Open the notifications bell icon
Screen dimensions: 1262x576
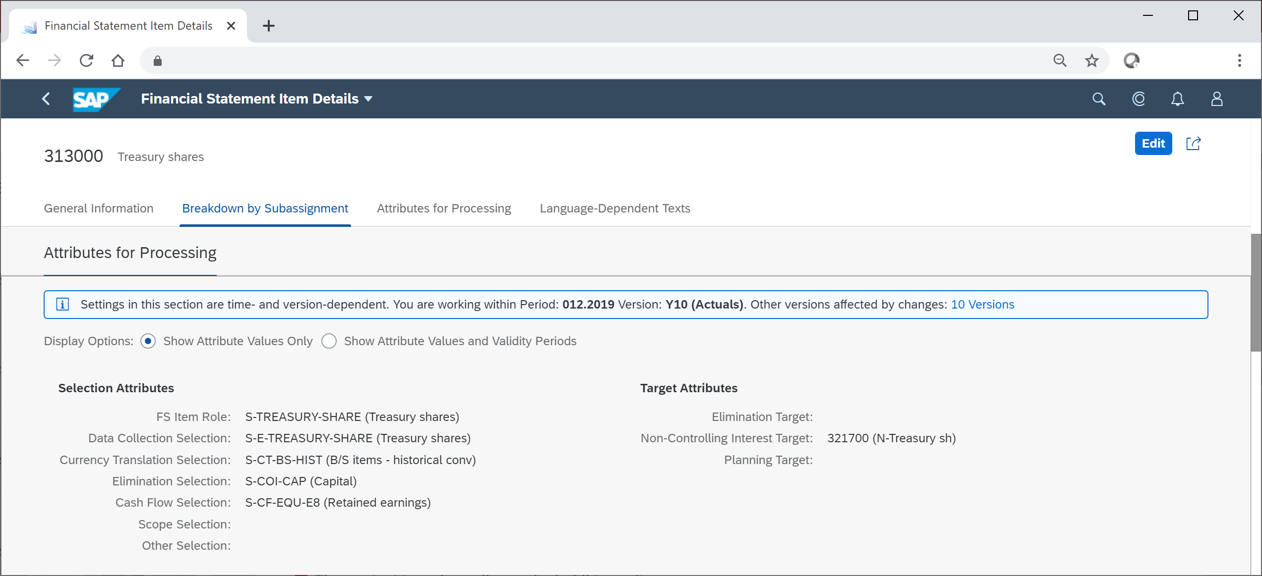(1178, 99)
